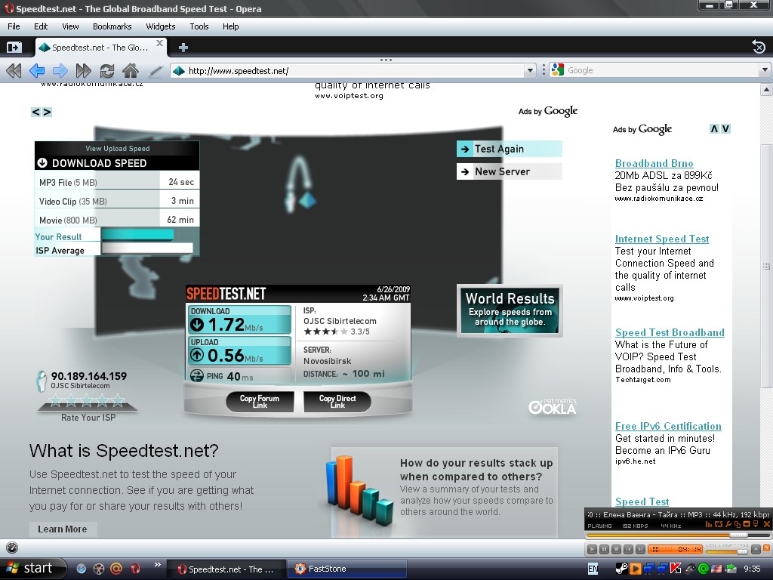The image size is (773, 580).
Task: Click the Opera Turbo gauge icon in status bar
Action: point(12,548)
